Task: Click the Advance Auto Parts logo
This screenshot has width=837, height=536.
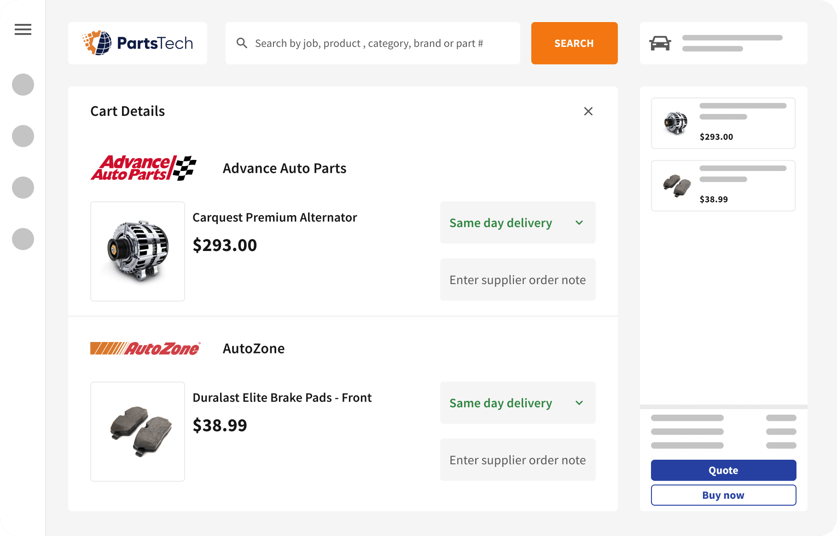Action: [144, 168]
